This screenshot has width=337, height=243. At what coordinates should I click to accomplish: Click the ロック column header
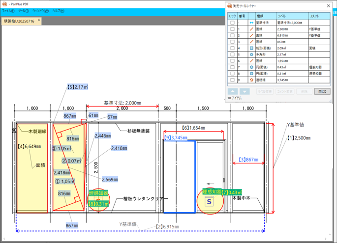point(232,16)
